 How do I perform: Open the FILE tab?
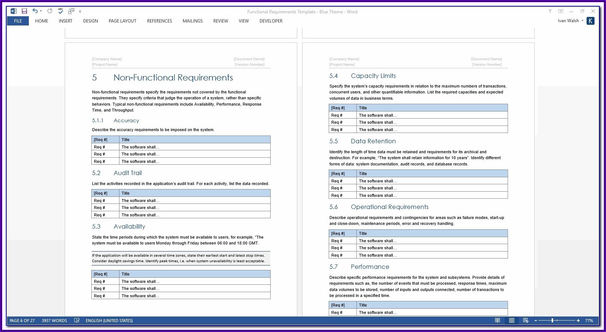(18, 21)
